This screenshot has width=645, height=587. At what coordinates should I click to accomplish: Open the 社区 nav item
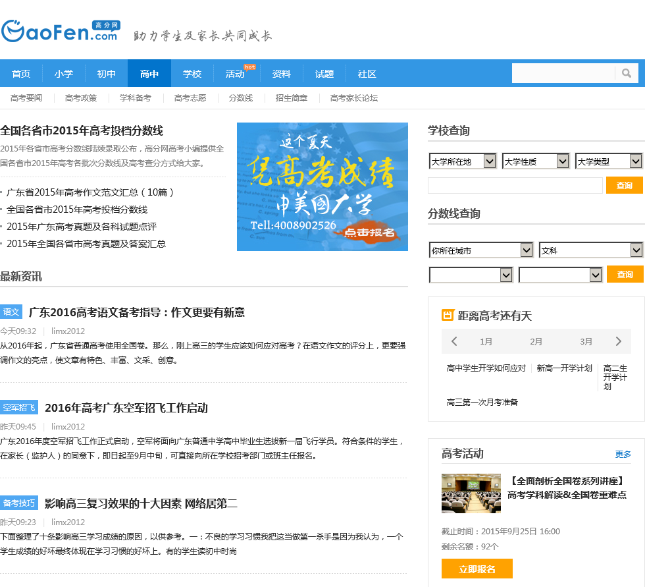tap(367, 74)
